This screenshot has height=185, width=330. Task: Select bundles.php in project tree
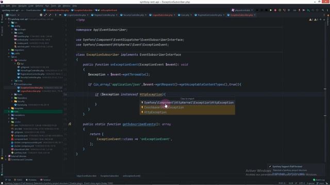(23, 36)
